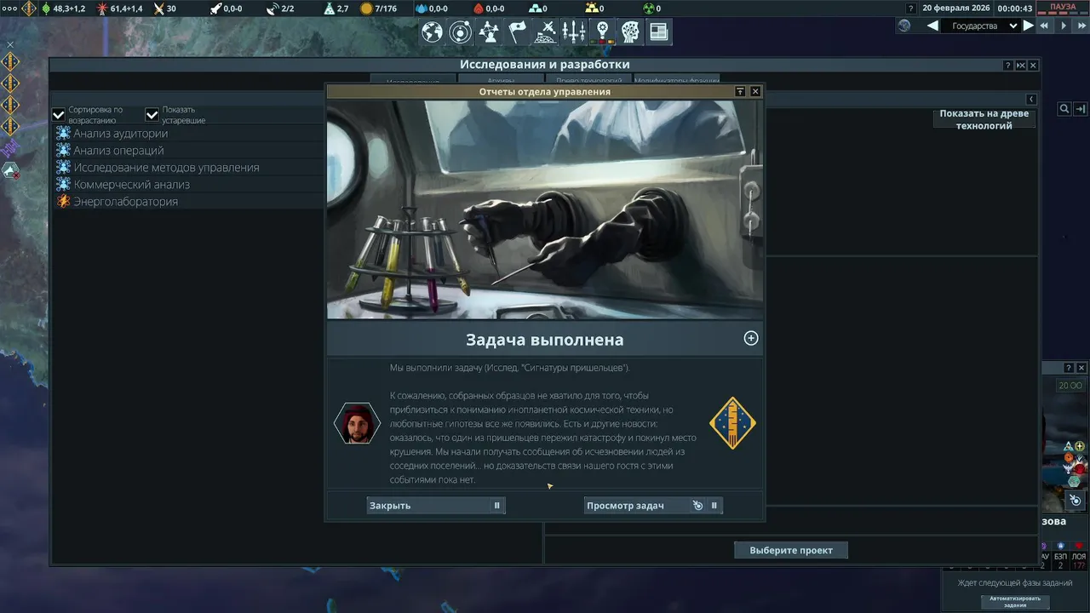This screenshot has height=613, width=1090.
Task: Speed up time with the fast-forward arrows
Action: (x=1081, y=26)
